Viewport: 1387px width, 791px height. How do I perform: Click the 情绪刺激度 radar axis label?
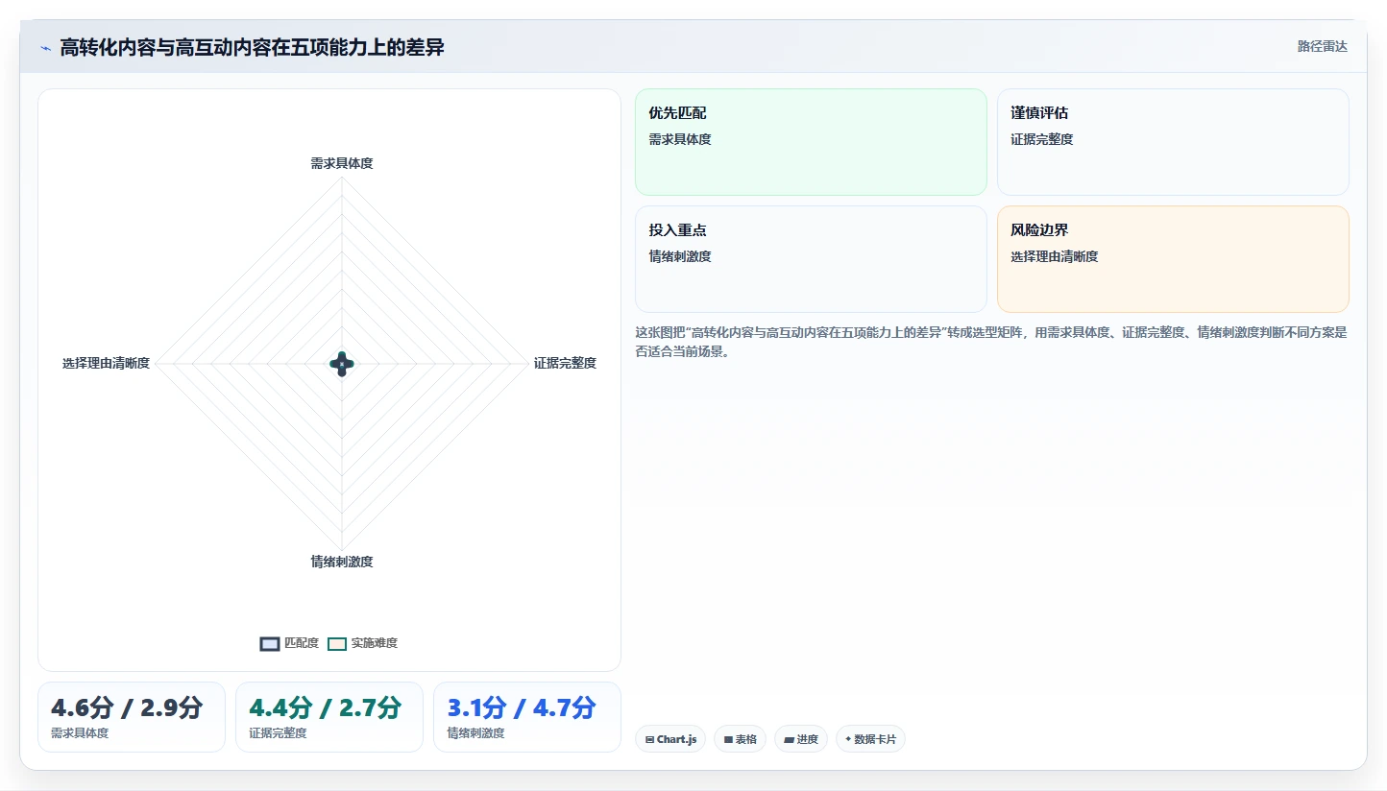342,562
